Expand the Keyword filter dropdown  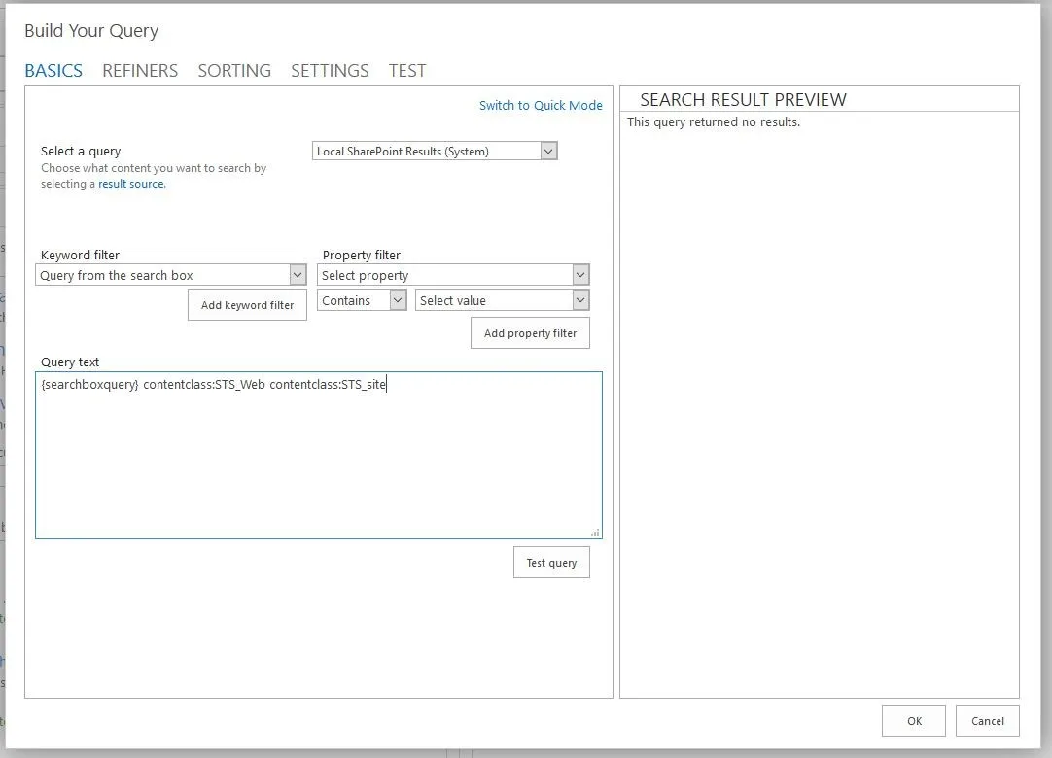[x=172, y=276]
